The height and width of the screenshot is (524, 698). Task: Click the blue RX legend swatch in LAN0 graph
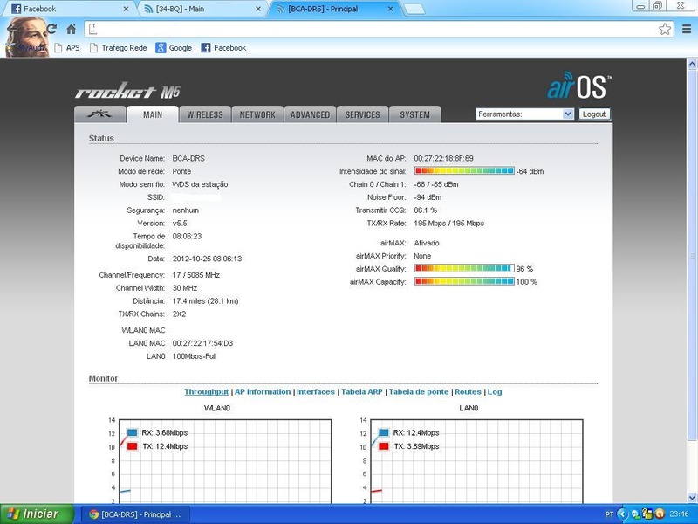pyautogui.click(x=384, y=432)
